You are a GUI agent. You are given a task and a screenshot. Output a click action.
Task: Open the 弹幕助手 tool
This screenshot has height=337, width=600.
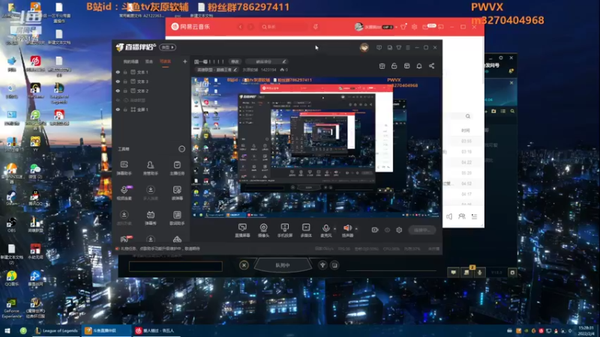click(x=124, y=168)
